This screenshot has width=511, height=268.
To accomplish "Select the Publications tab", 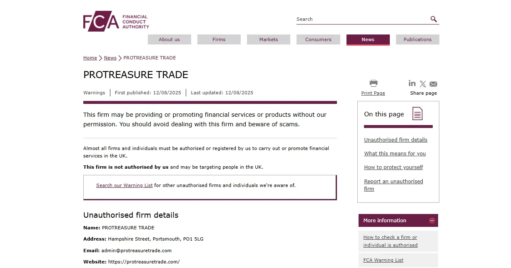I will [418, 39].
